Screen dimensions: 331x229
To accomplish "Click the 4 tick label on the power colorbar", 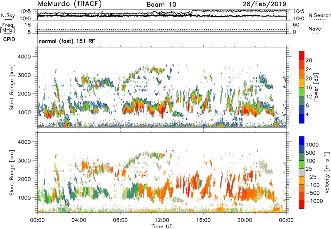I will pyautogui.click(x=307, y=114).
